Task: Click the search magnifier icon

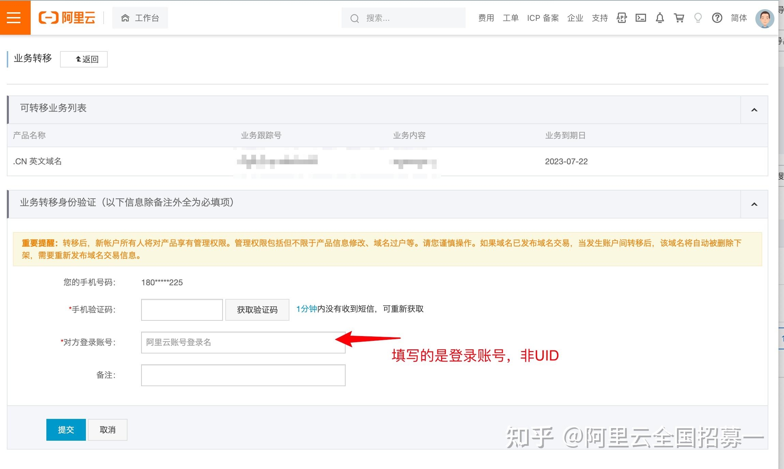Action: click(x=355, y=18)
